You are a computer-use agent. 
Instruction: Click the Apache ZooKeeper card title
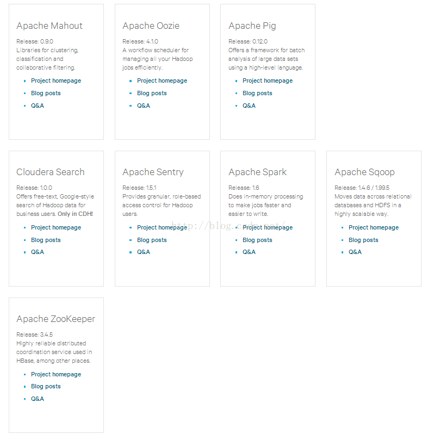(55, 319)
